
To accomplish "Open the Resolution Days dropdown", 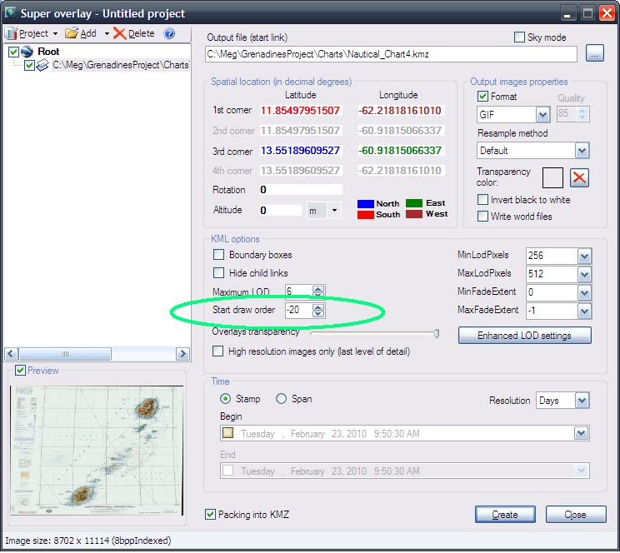I will [x=582, y=401].
